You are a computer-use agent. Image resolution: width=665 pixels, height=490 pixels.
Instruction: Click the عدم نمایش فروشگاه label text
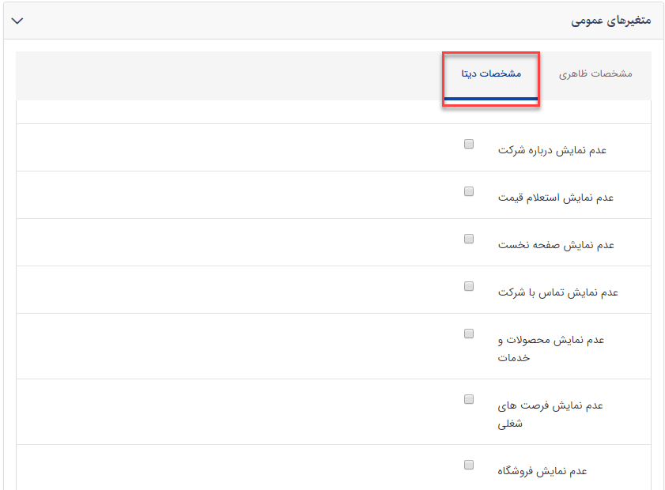pyautogui.click(x=542, y=471)
